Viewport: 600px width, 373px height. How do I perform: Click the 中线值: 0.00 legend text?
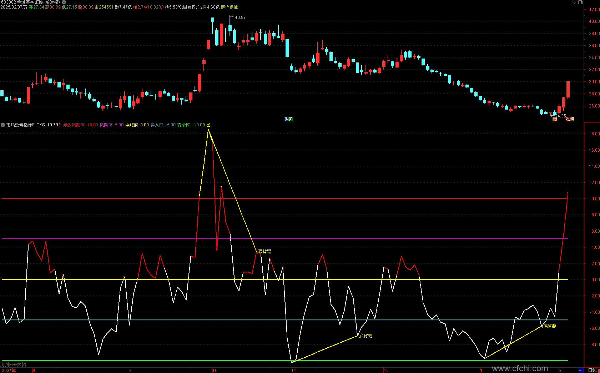pos(137,125)
